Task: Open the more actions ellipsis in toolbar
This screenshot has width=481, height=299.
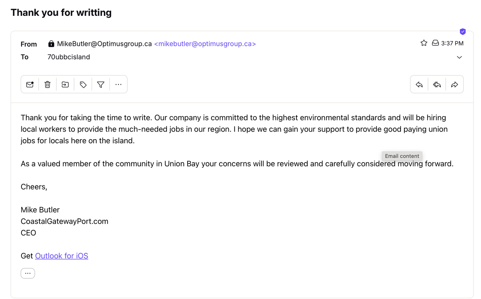Action: pos(118,85)
